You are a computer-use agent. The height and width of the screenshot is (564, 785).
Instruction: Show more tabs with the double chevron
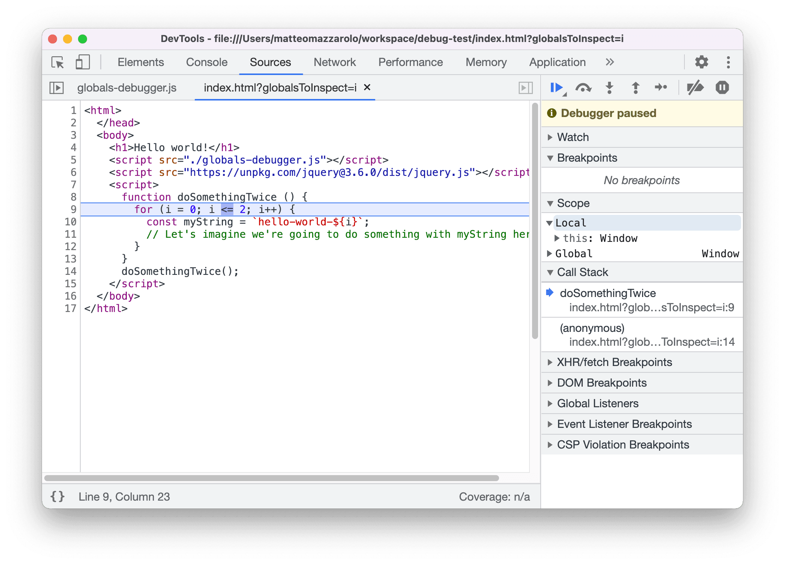(610, 62)
